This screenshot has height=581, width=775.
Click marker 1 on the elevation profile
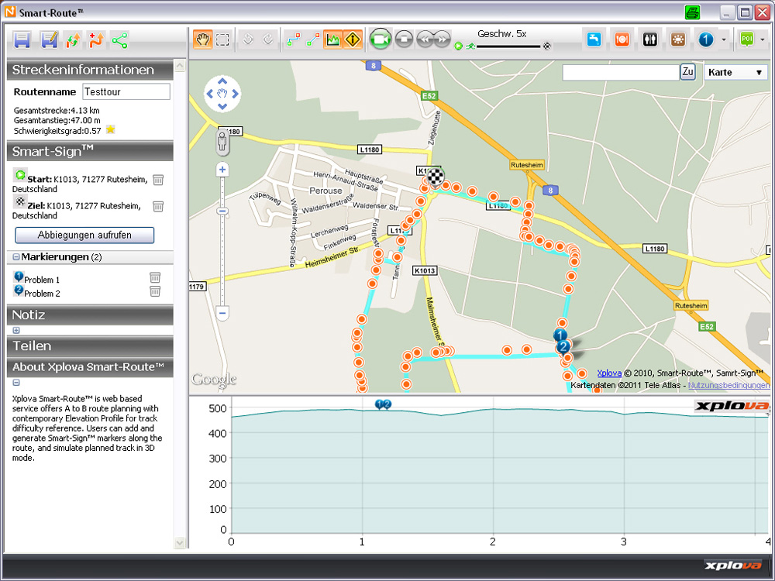click(379, 404)
